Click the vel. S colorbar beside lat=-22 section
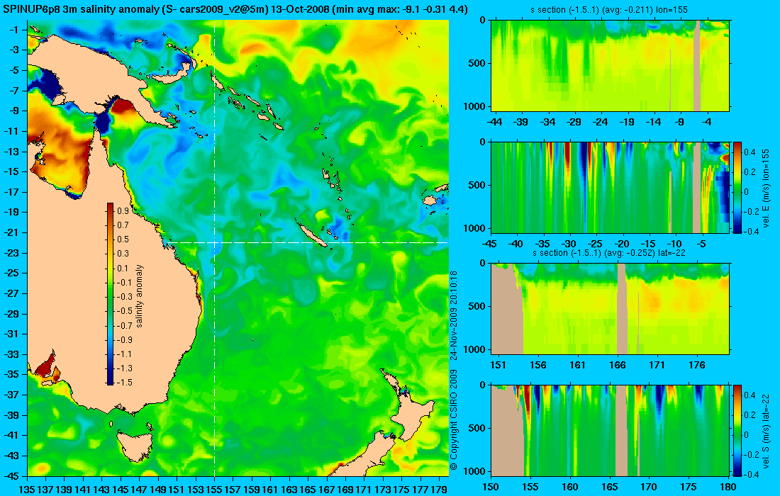 click(x=737, y=430)
